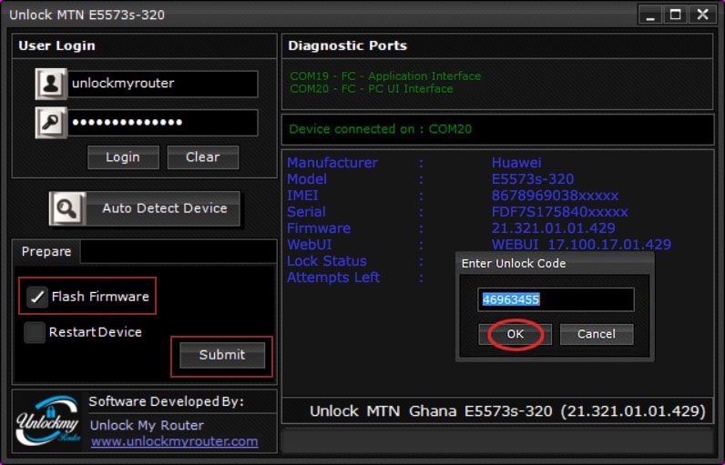This screenshot has height=465, width=725.
Task: Click the user avatar icon beside username
Action: pyautogui.click(x=51, y=84)
